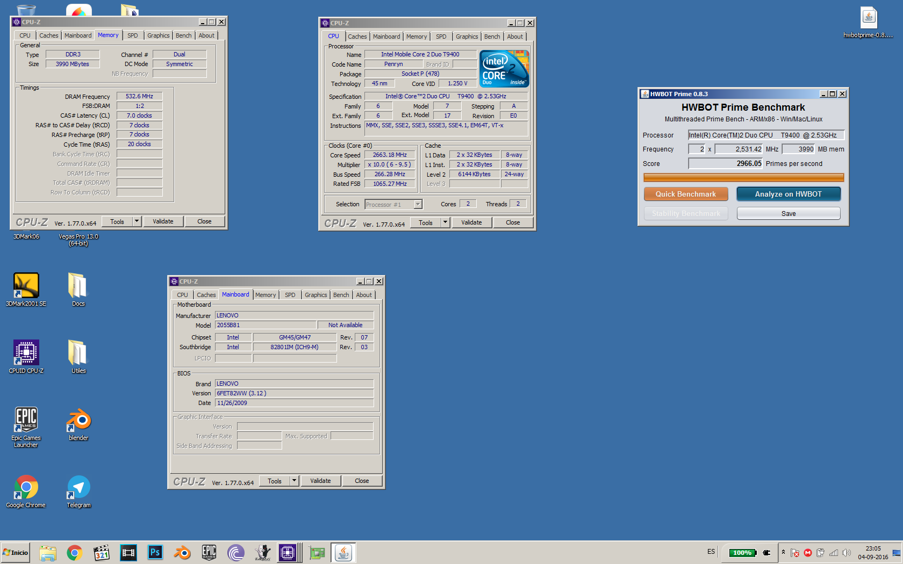The image size is (903, 564).
Task: Click the Level 2 6144 KBytes value
Action: coord(475,174)
